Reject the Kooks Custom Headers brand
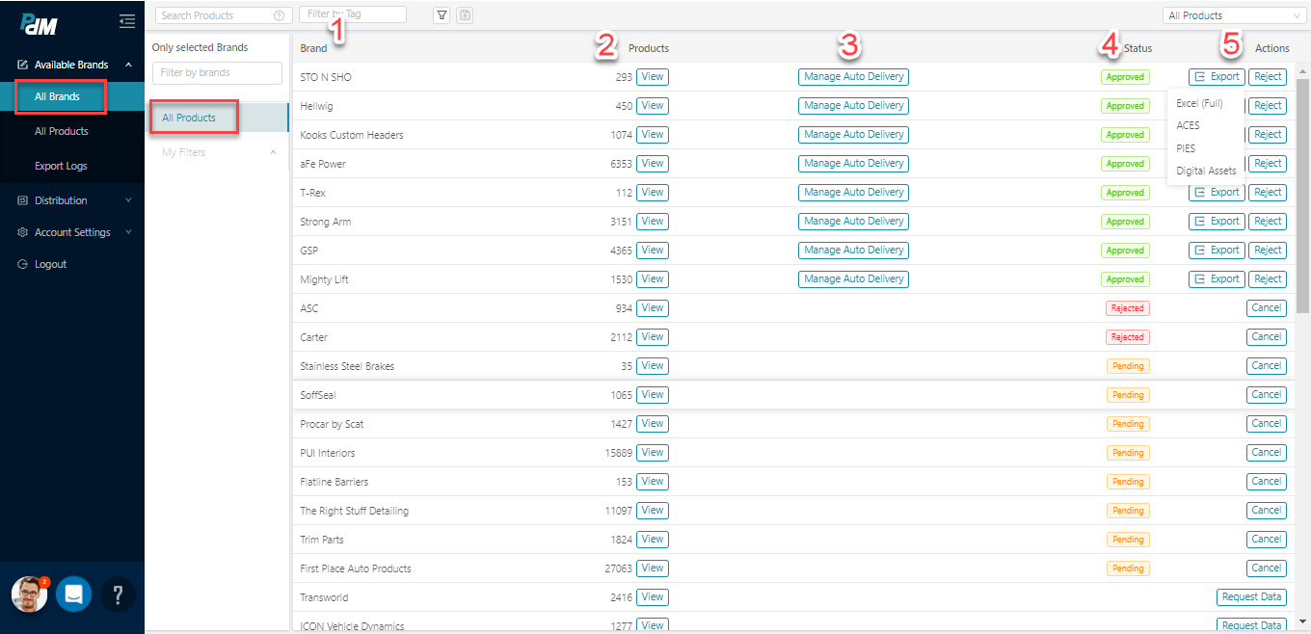 [1268, 135]
